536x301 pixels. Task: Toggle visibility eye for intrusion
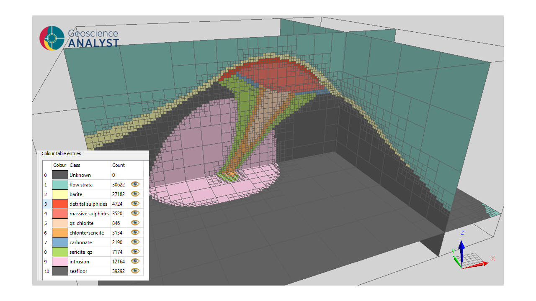point(135,261)
